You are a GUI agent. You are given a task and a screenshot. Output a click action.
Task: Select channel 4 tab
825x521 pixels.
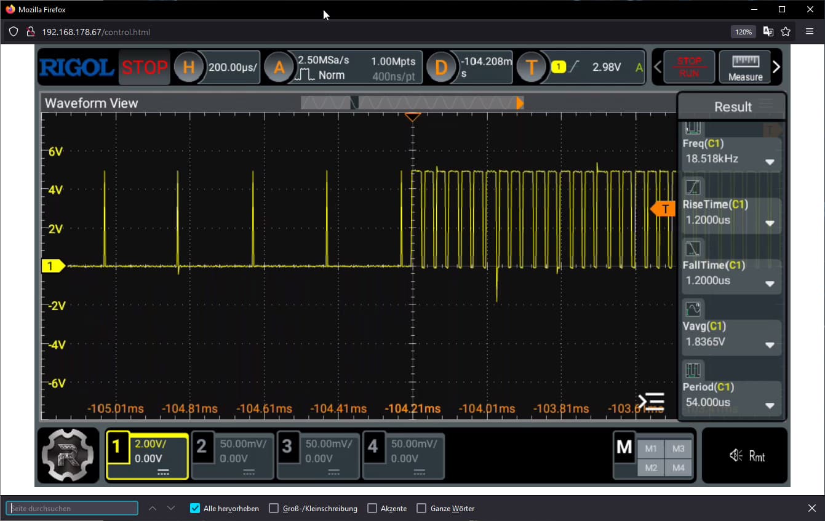[x=403, y=455]
